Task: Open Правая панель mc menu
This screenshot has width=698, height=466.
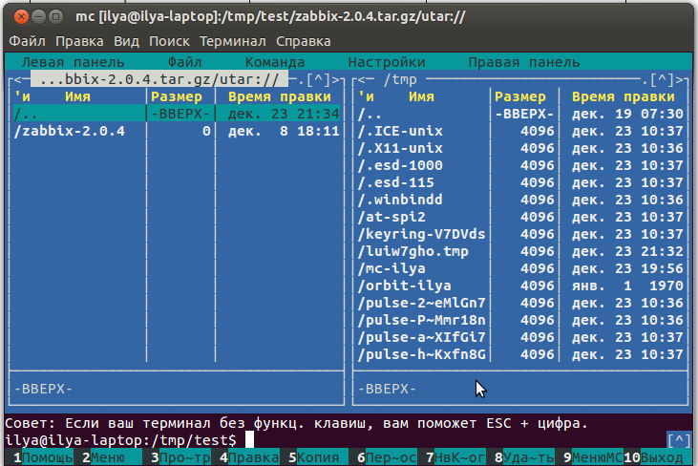Action: point(524,62)
